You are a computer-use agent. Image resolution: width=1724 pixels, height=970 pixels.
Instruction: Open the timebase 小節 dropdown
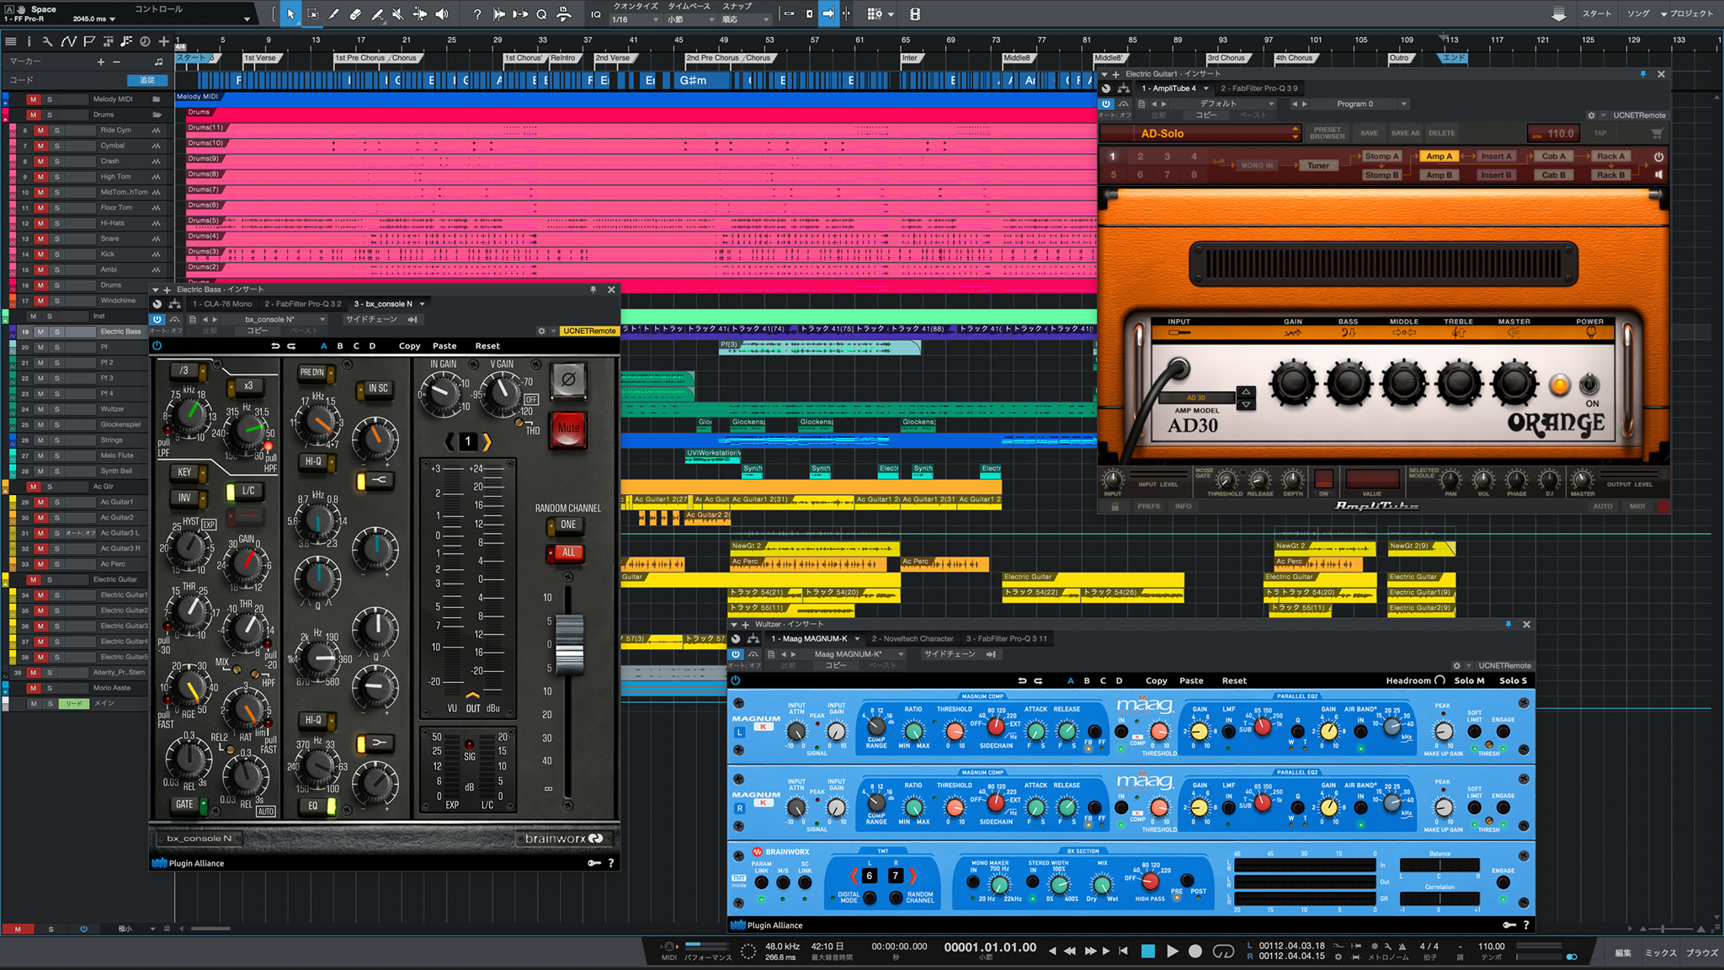click(691, 19)
